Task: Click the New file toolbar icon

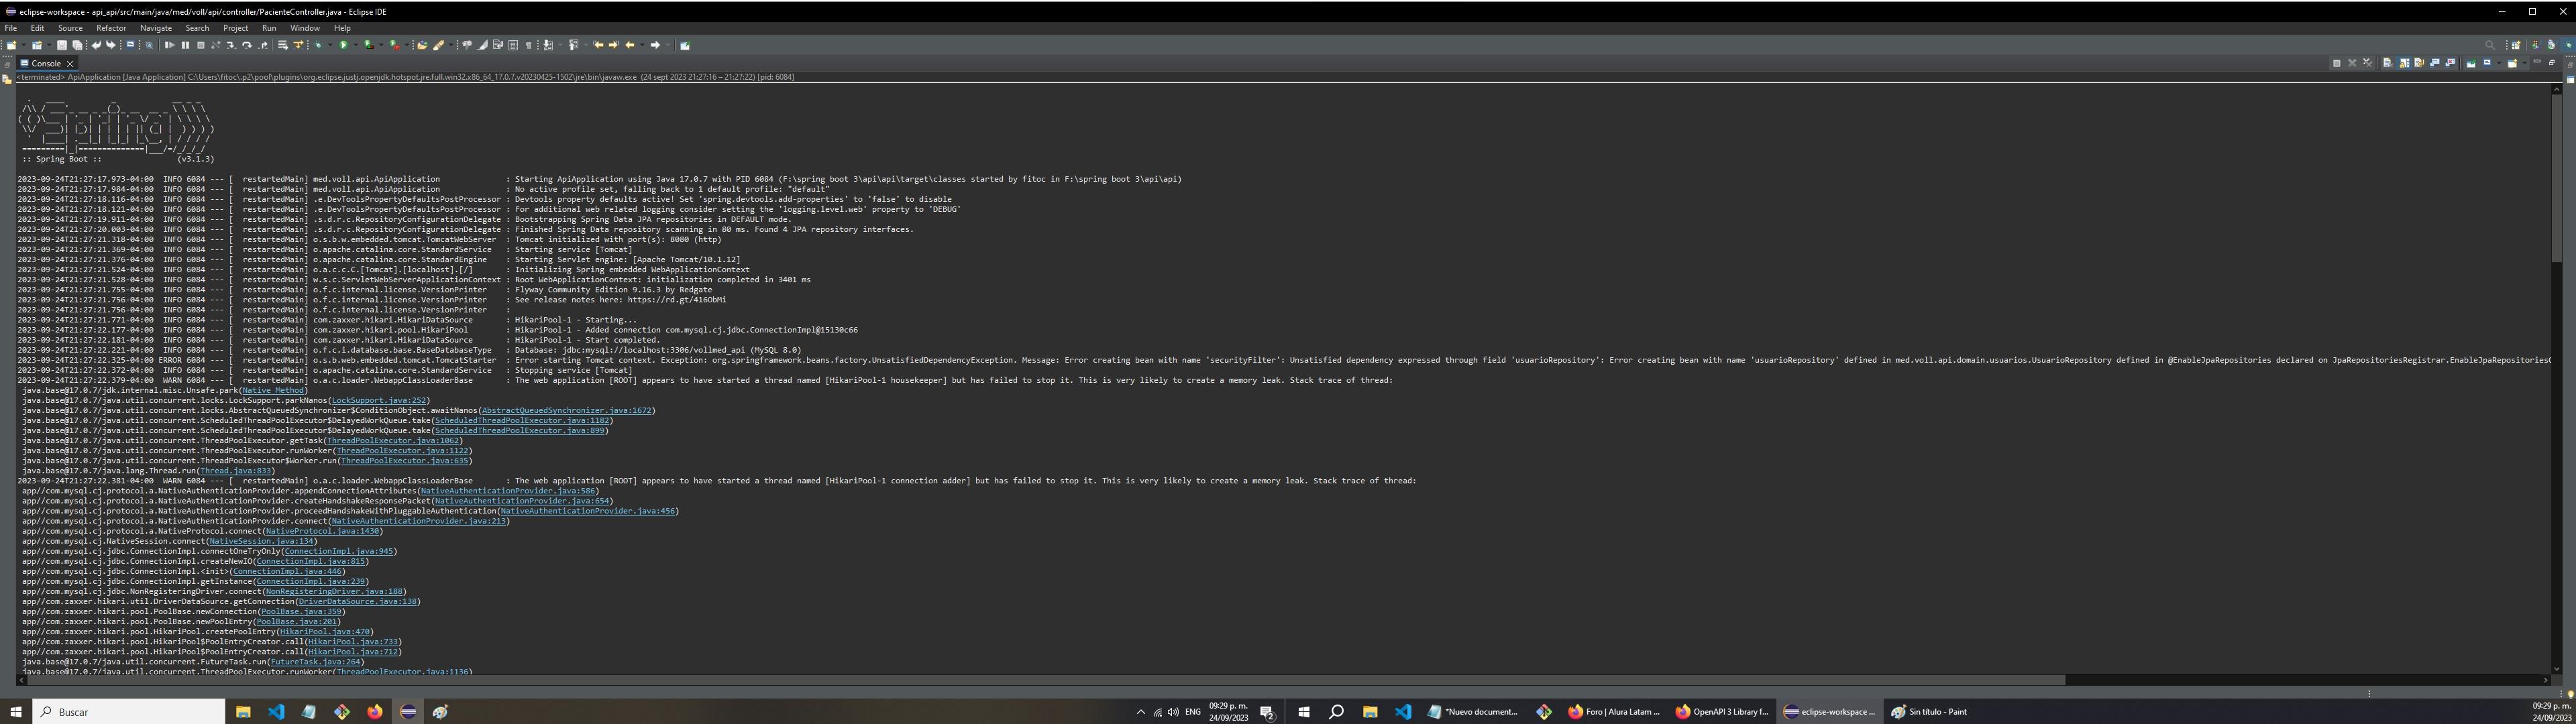Action: tap(11, 45)
